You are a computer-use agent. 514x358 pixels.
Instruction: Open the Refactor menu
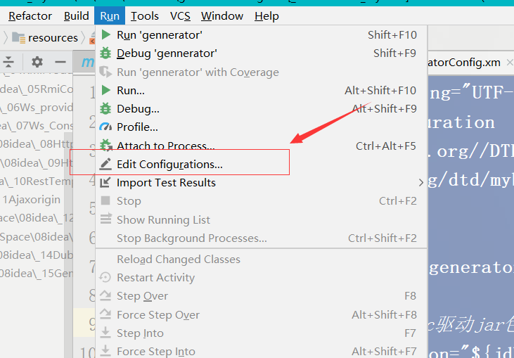click(30, 15)
